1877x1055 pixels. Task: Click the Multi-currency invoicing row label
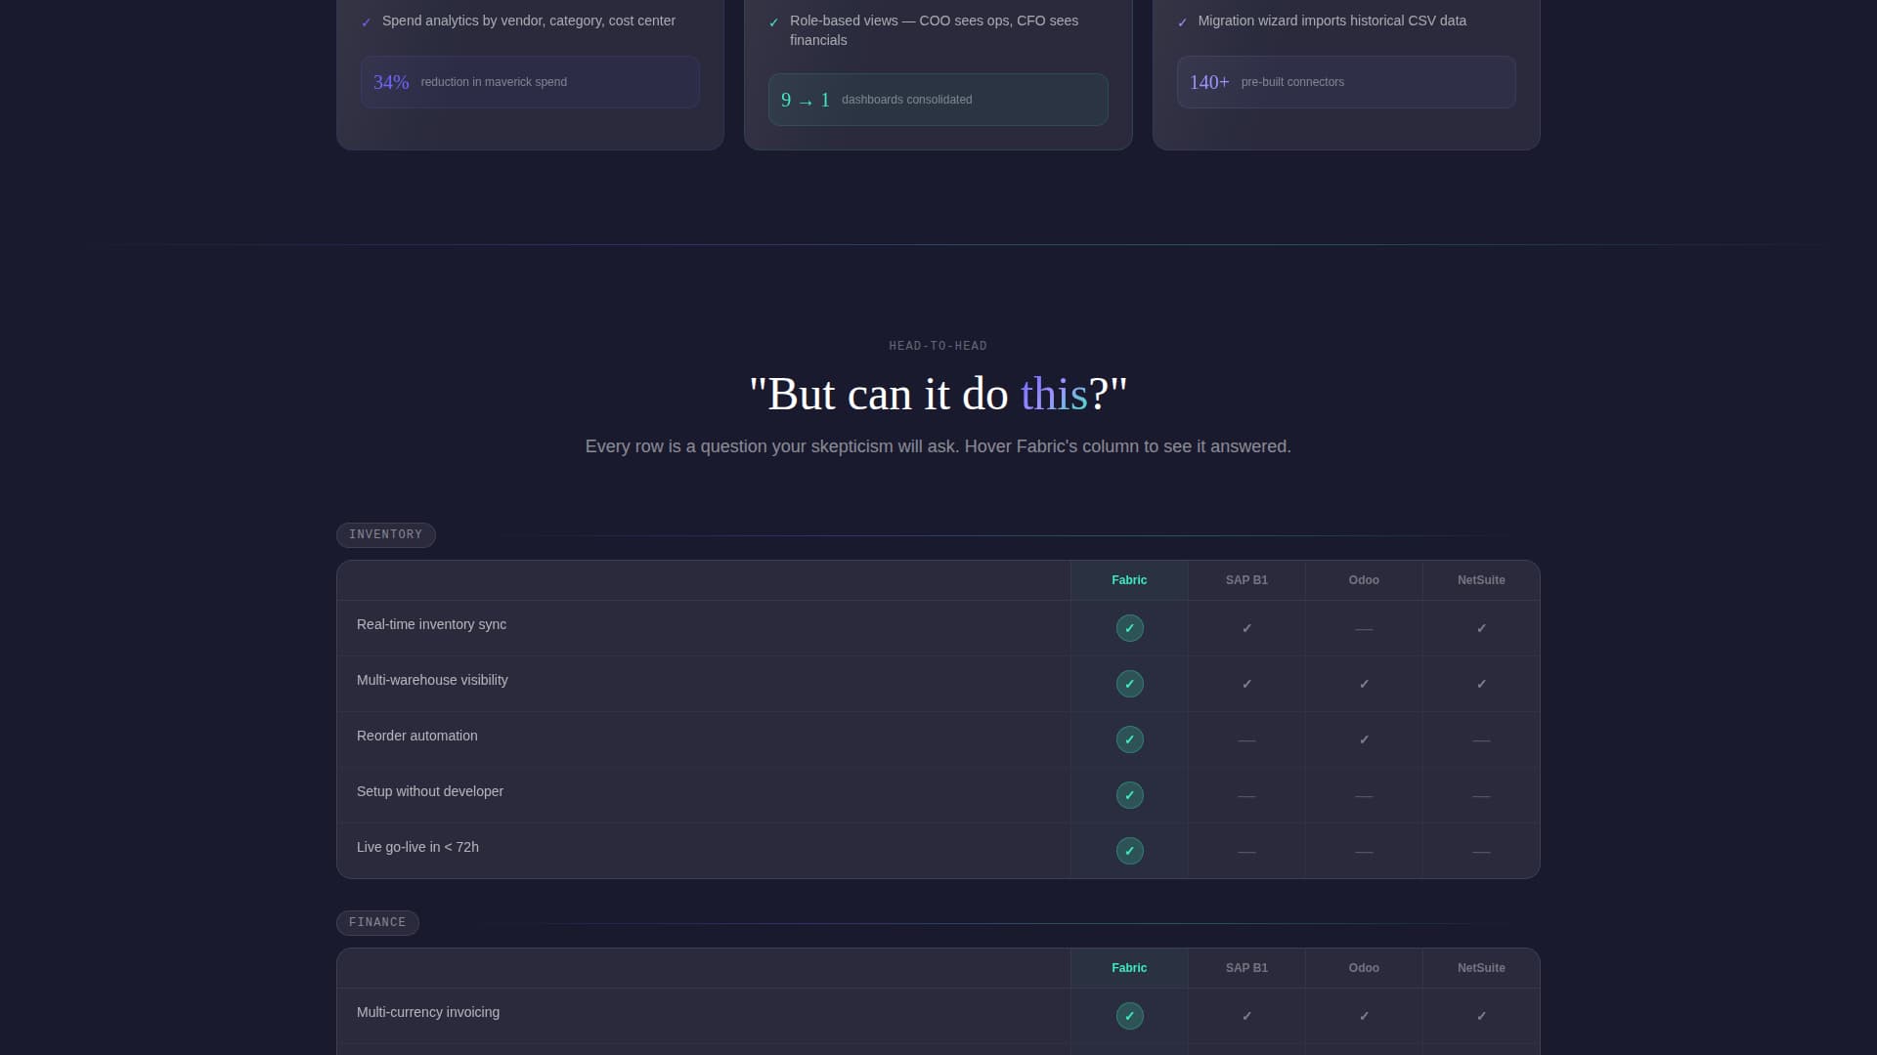coord(428,1012)
